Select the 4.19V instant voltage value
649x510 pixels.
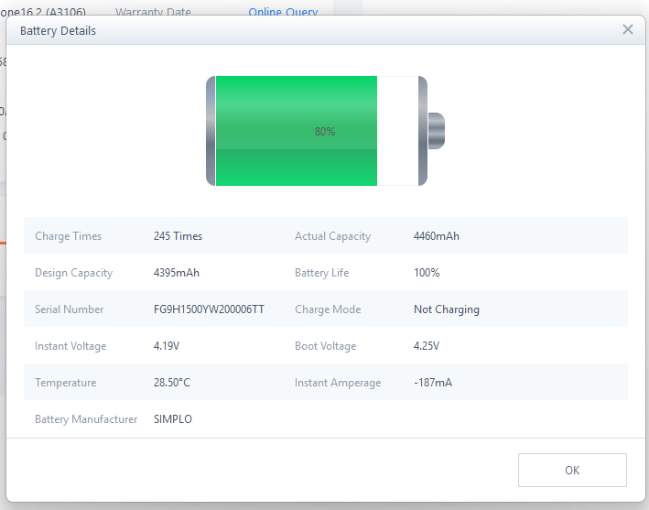167,346
